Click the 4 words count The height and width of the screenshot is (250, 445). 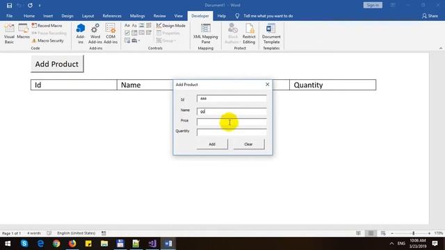pos(34,233)
